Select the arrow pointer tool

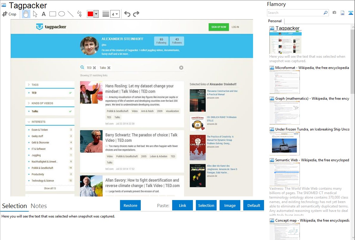pyautogui.click(x=35, y=14)
